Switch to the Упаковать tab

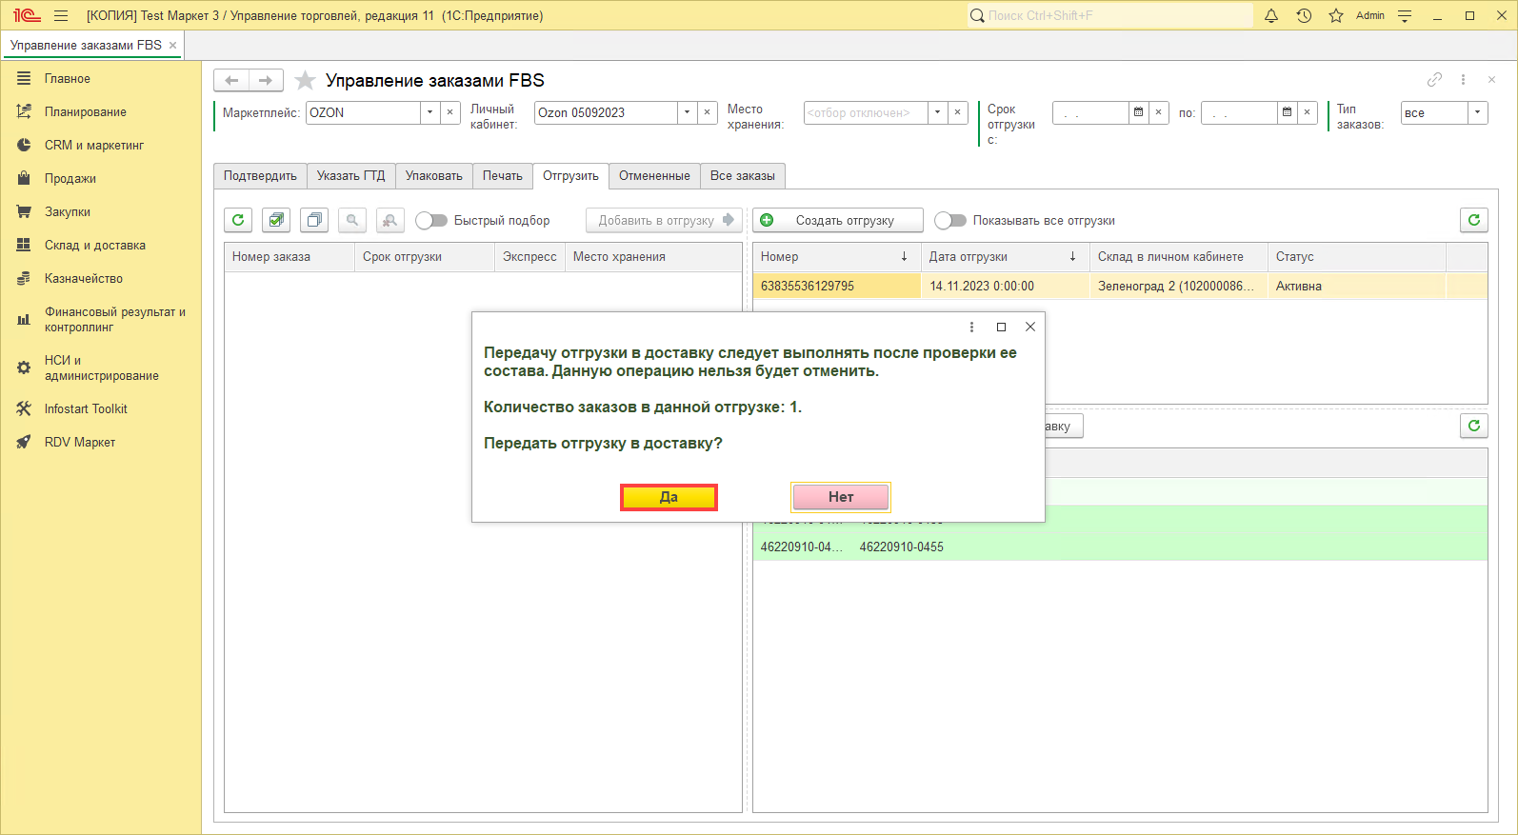[x=433, y=176]
